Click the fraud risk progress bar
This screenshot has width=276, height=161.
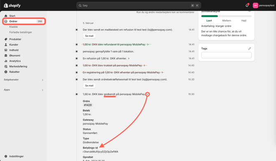pyautogui.click(x=227, y=16)
